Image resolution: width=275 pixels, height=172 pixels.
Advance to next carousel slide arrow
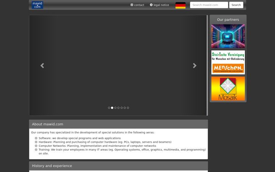pyautogui.click(x=195, y=65)
